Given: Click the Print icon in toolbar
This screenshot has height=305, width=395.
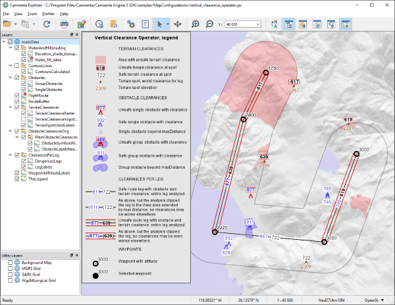Looking at the screenshot, I should click(x=65, y=24).
